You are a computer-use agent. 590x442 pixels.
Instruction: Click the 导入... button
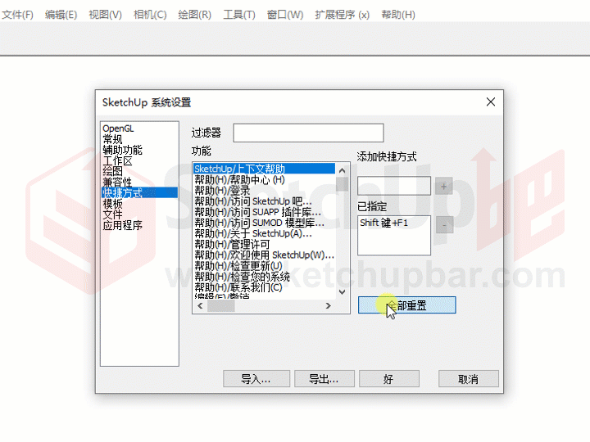pyautogui.click(x=256, y=379)
